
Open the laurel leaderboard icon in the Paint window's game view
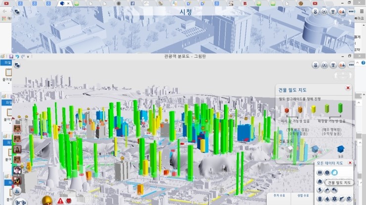[x=324, y=65]
